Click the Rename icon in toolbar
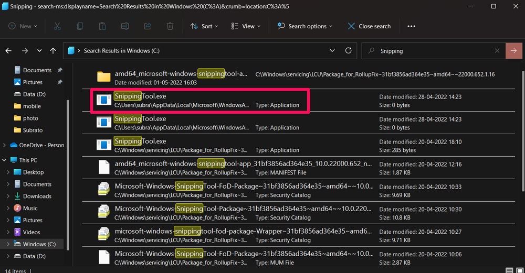The width and height of the screenshot is (525, 273). point(125,26)
